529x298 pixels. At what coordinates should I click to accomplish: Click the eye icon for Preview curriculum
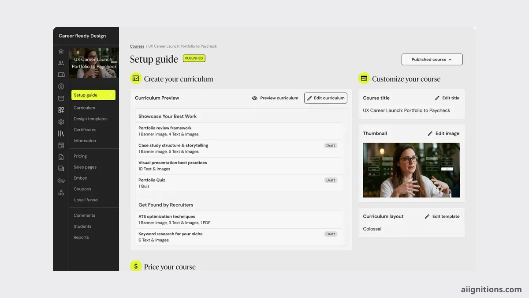tap(254, 98)
